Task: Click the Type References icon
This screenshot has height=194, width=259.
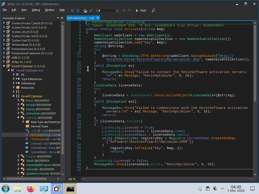Action: (18, 79)
